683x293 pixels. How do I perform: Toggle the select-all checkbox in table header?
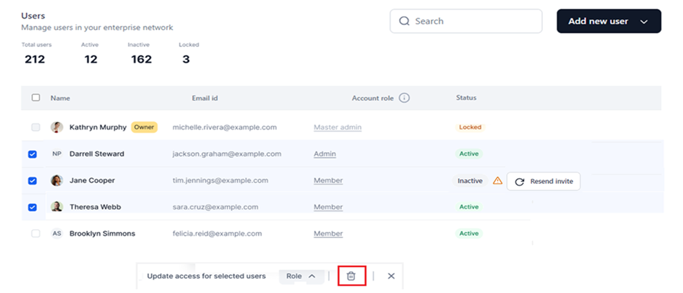tap(36, 97)
